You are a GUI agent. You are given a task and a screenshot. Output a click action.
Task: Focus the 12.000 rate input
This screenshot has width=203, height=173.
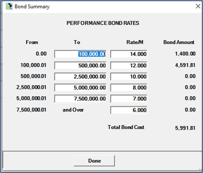point(129,65)
